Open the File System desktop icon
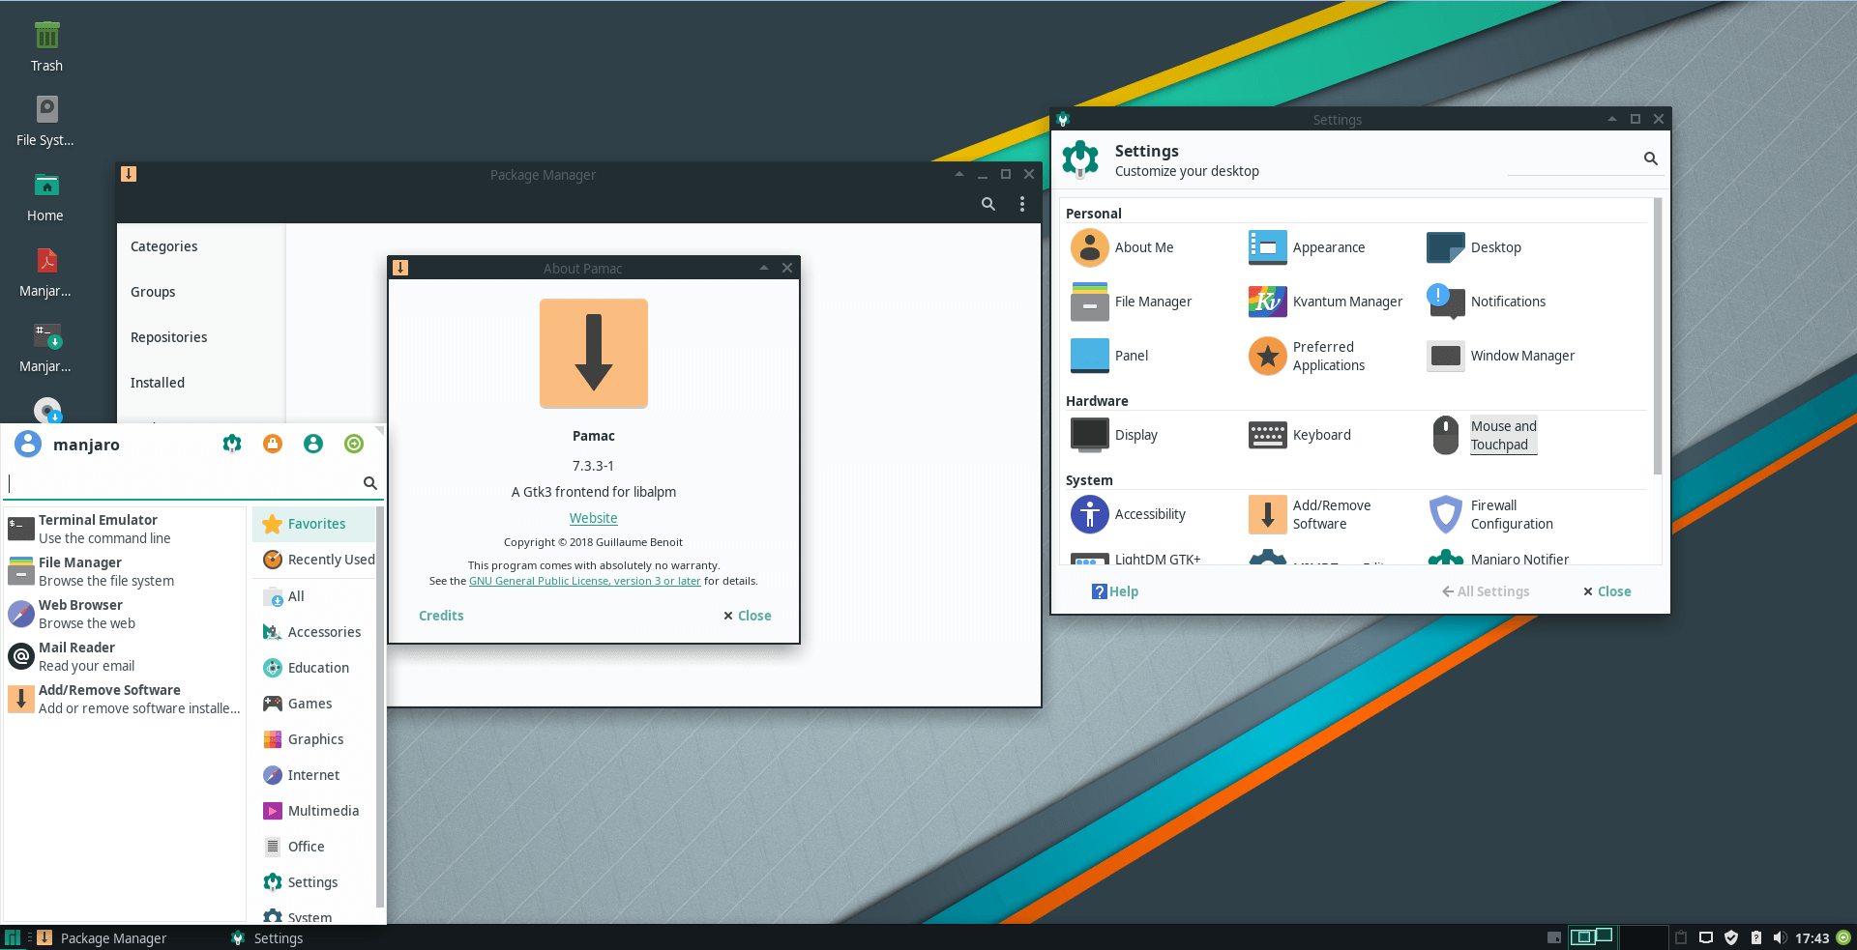 pyautogui.click(x=45, y=122)
